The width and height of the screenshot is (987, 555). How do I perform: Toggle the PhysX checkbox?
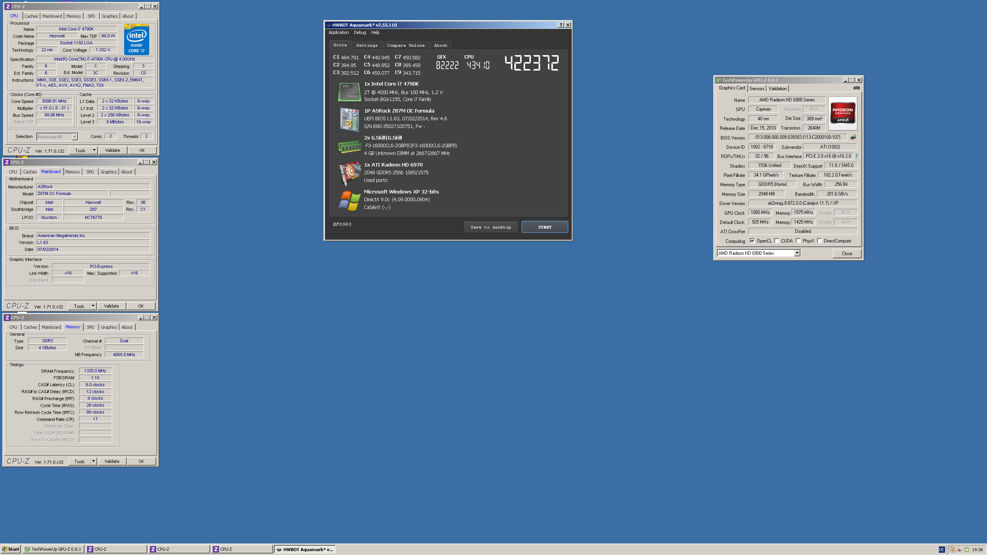798,241
